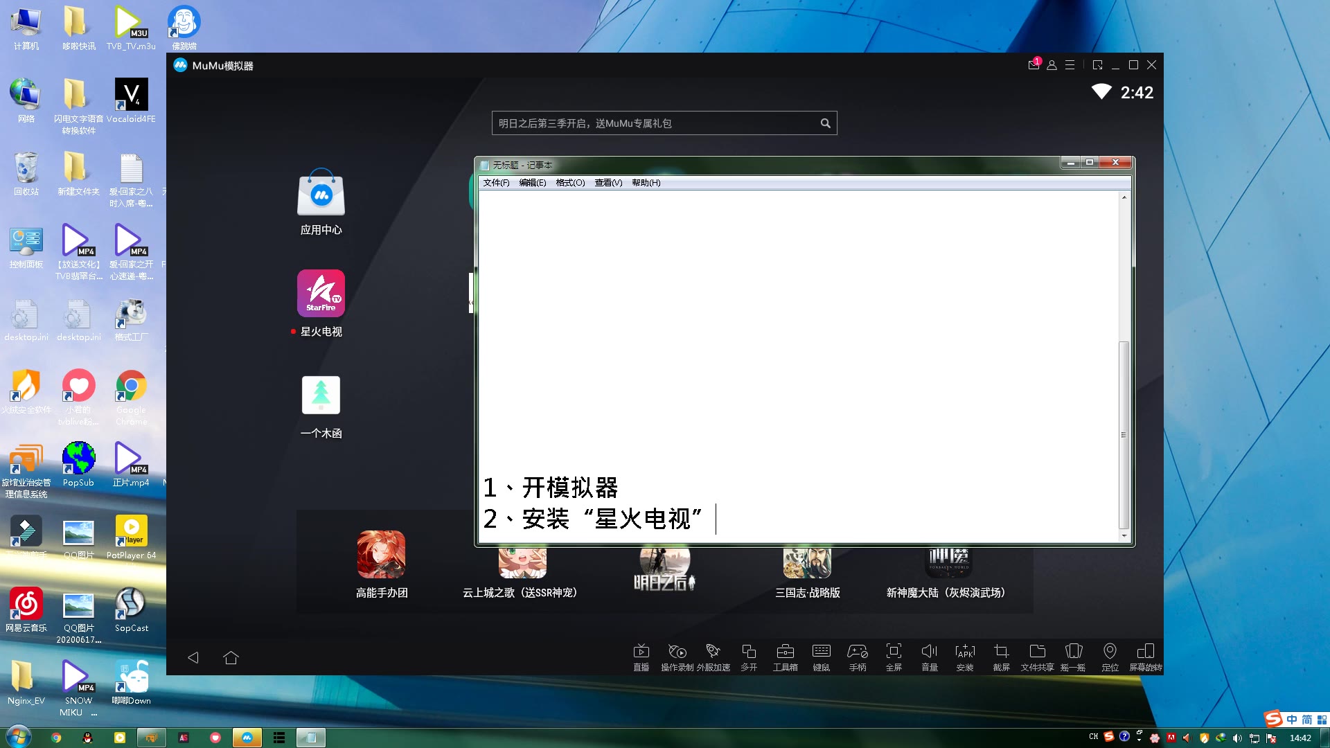
Task: Open 键鼠 keyboard mapping settings
Action: [822, 657]
